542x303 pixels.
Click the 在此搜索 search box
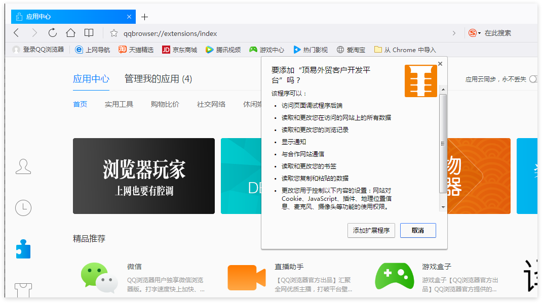(497, 33)
